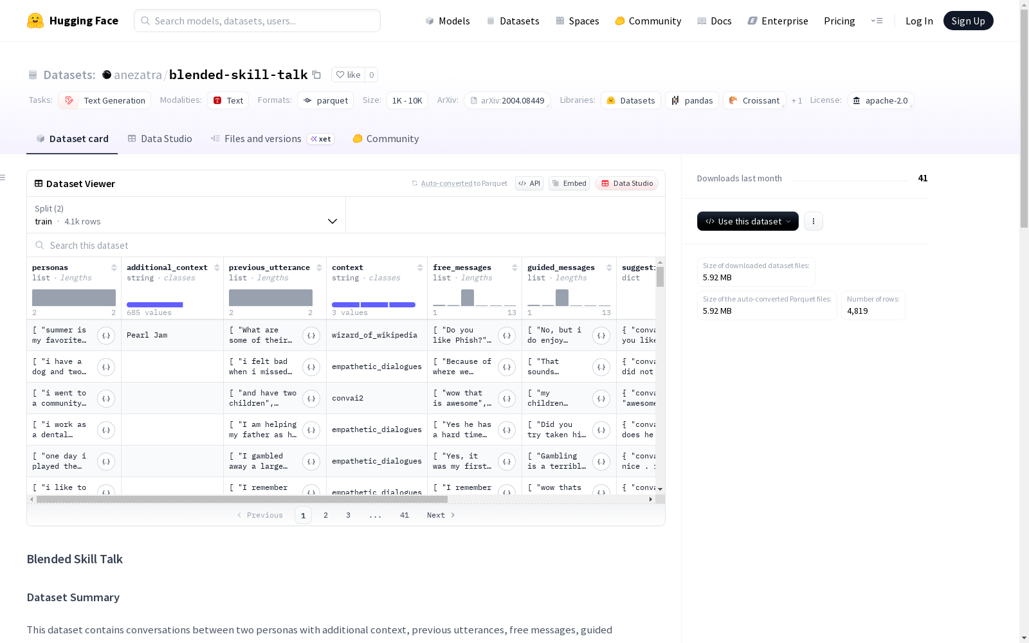Open the Files and versions tab
This screenshot has width=1029, height=643.
(273, 139)
